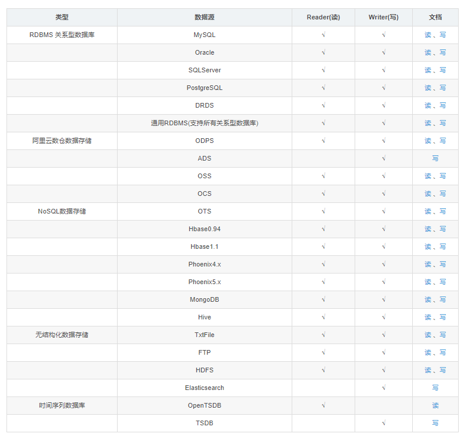Open the Hbase0.94 read doc link
Viewport: 464px width, 440px height.
(428, 229)
